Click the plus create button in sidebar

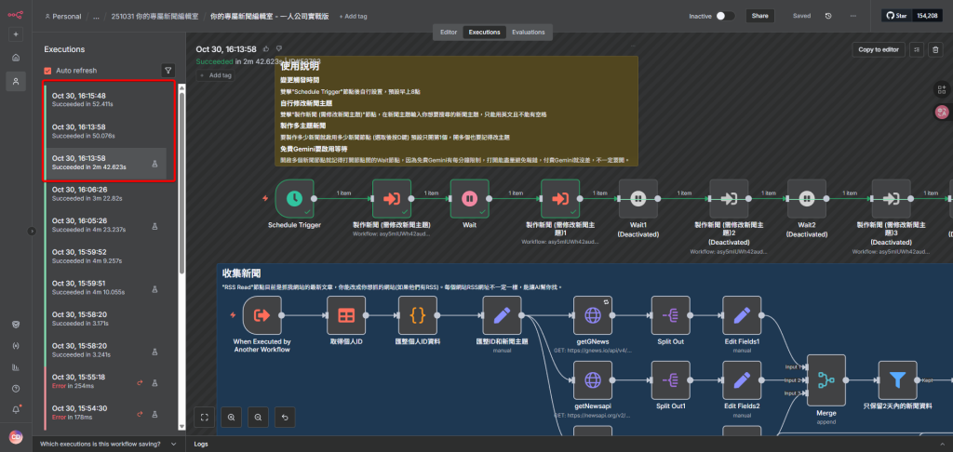coord(16,34)
